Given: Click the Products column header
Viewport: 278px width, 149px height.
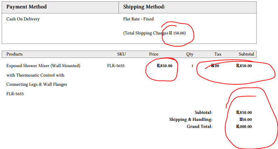Looking at the screenshot, I should 14,54.
